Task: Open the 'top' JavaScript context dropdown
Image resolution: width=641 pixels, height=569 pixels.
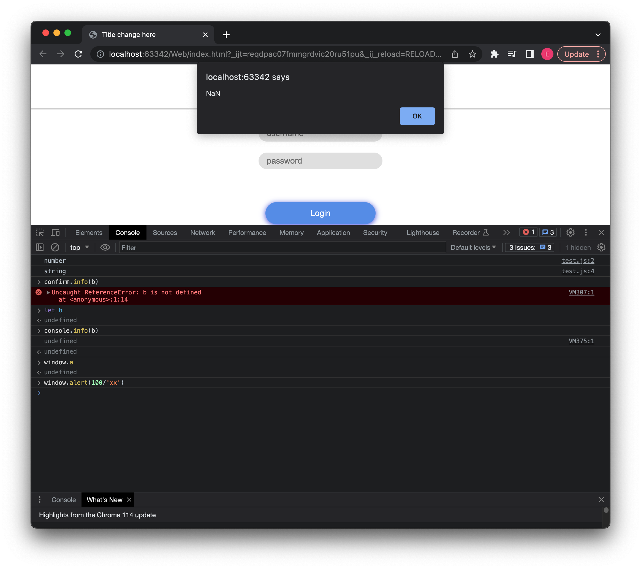Action: click(x=79, y=248)
